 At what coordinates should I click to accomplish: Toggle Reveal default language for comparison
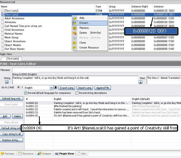pos(26,93)
